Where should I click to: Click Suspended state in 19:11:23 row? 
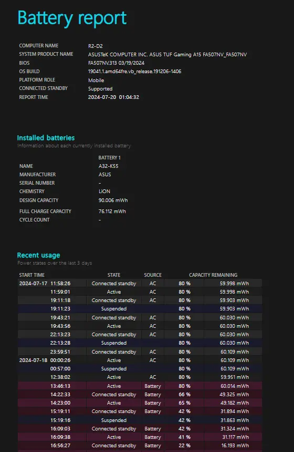pos(114,309)
